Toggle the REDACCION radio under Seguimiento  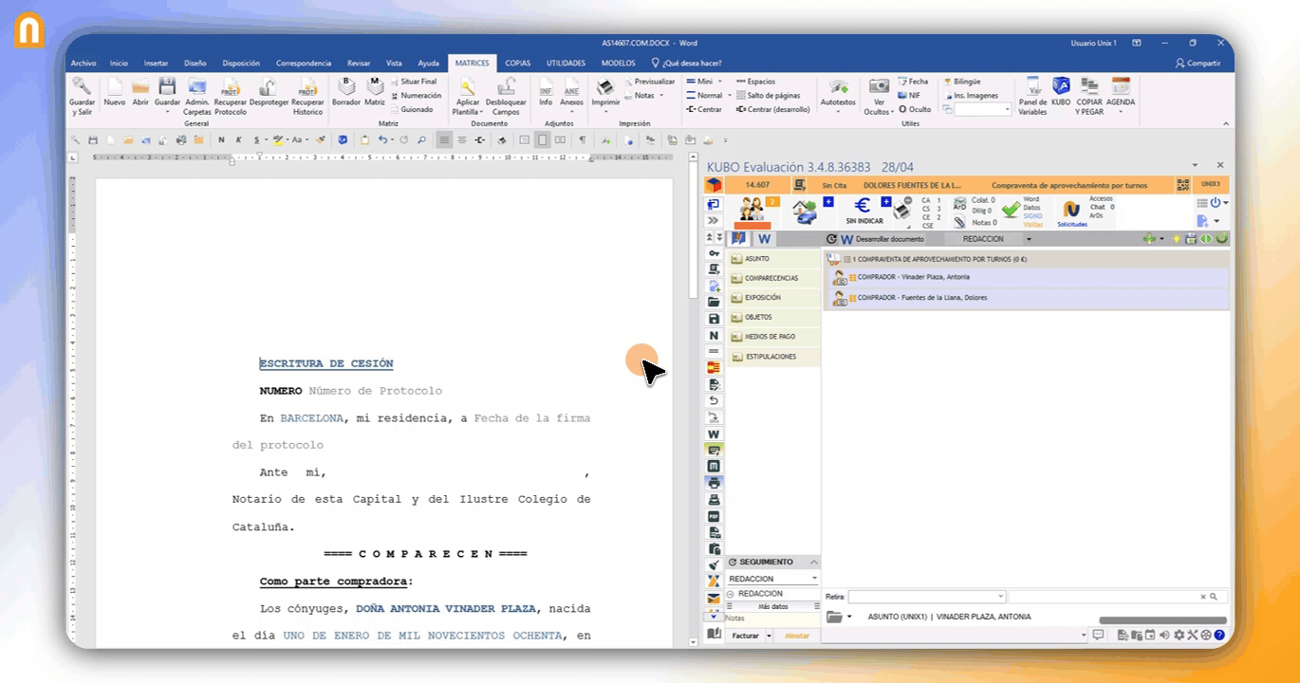tap(731, 594)
